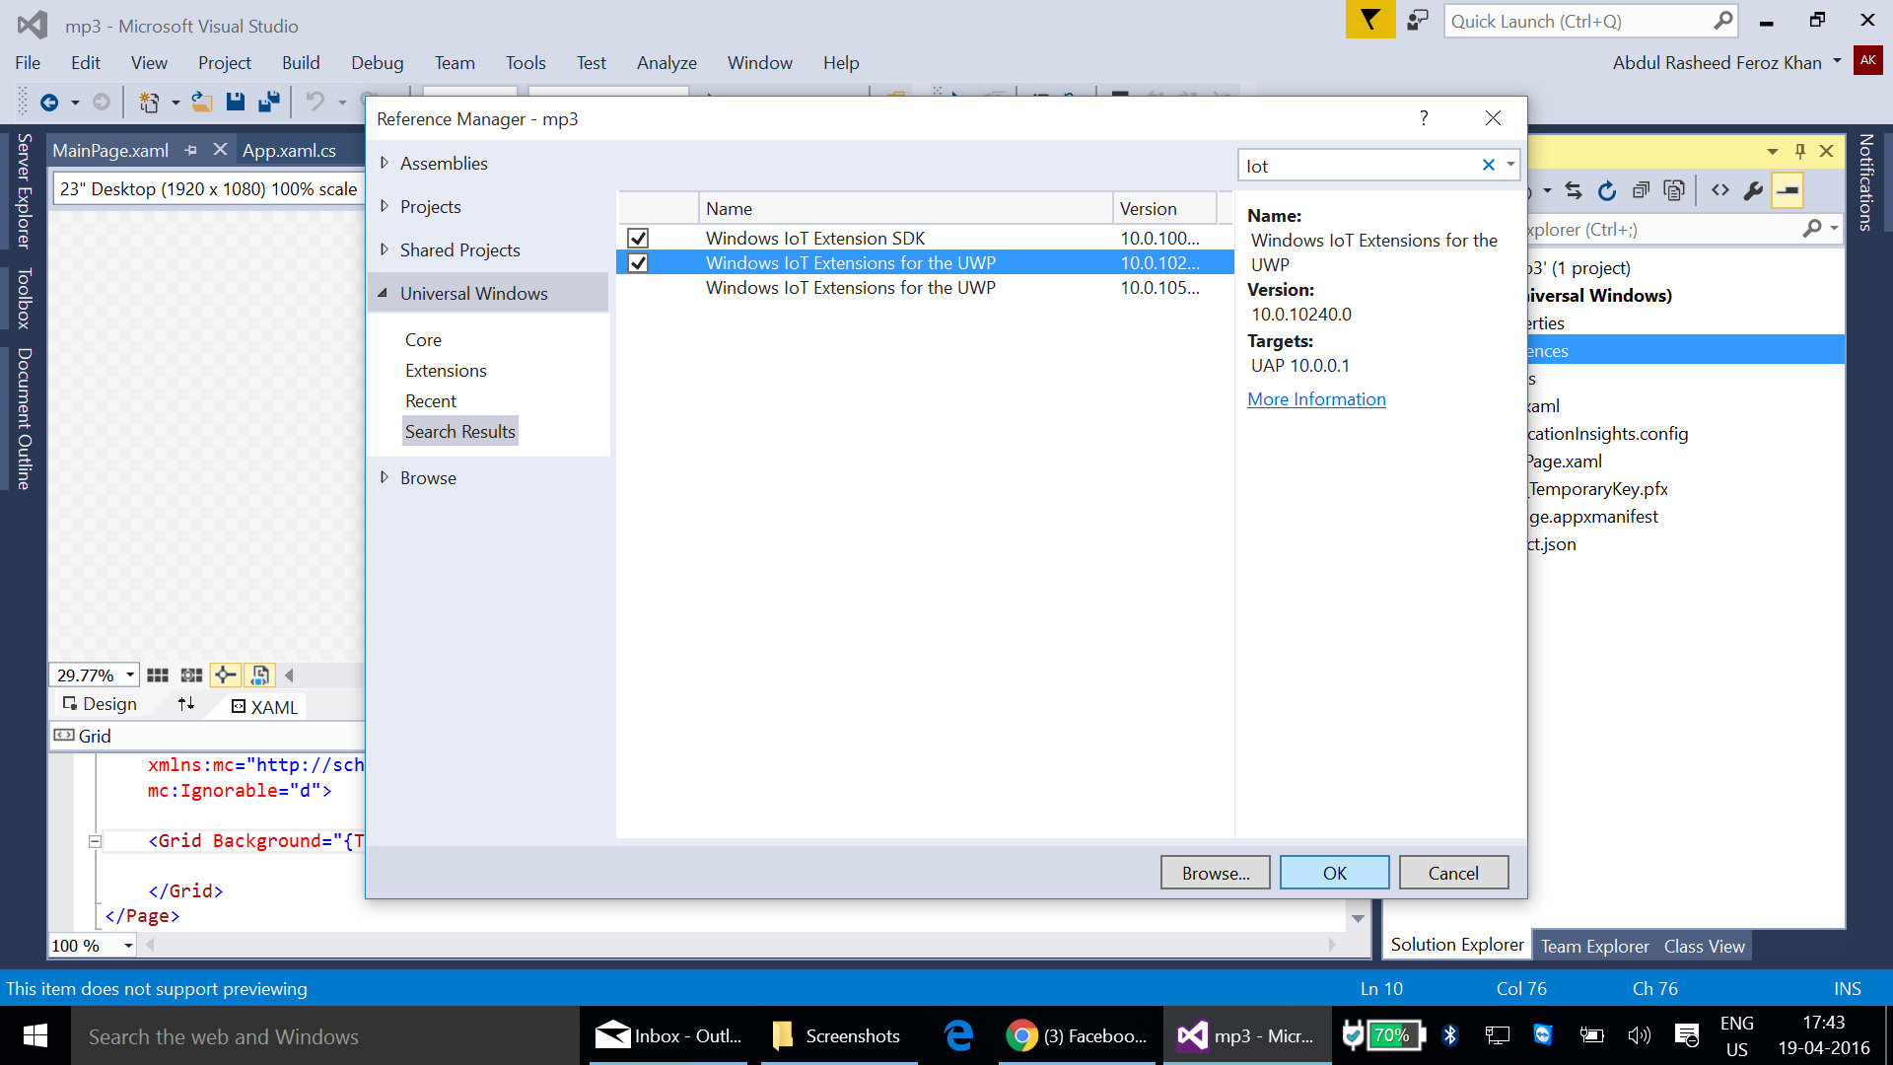Open the Debug menu

tap(378, 62)
